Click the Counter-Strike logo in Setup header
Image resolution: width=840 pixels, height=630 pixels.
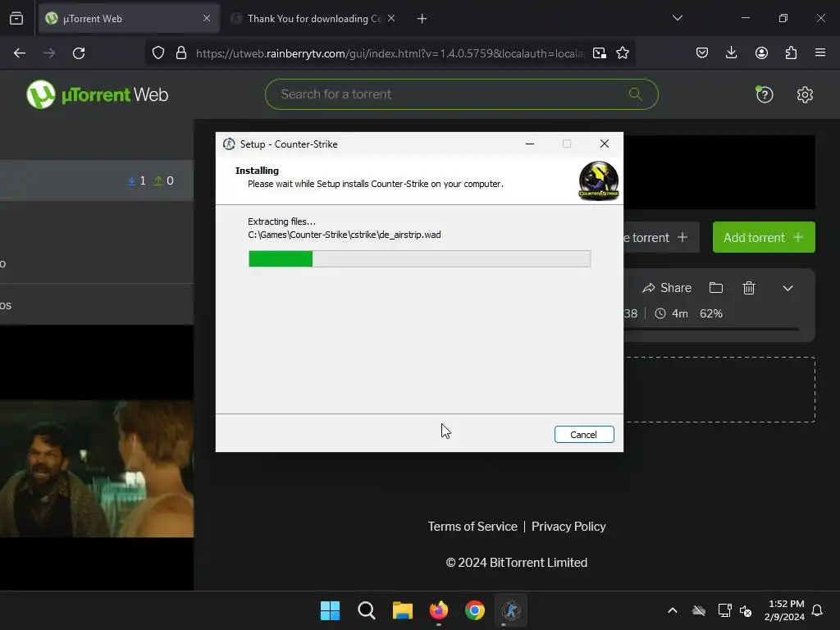point(598,181)
